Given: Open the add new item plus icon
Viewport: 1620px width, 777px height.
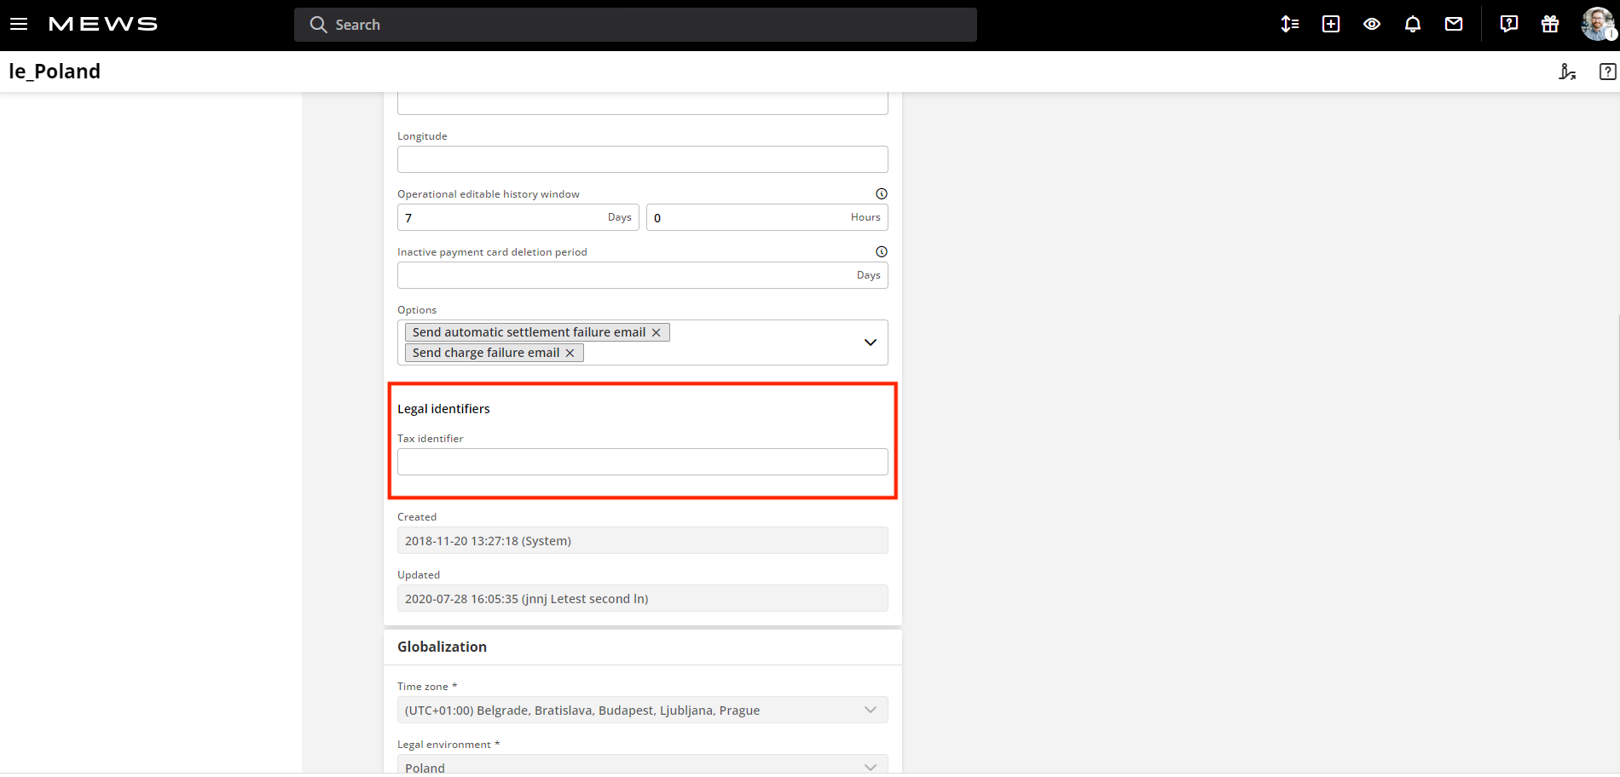Looking at the screenshot, I should coord(1330,24).
